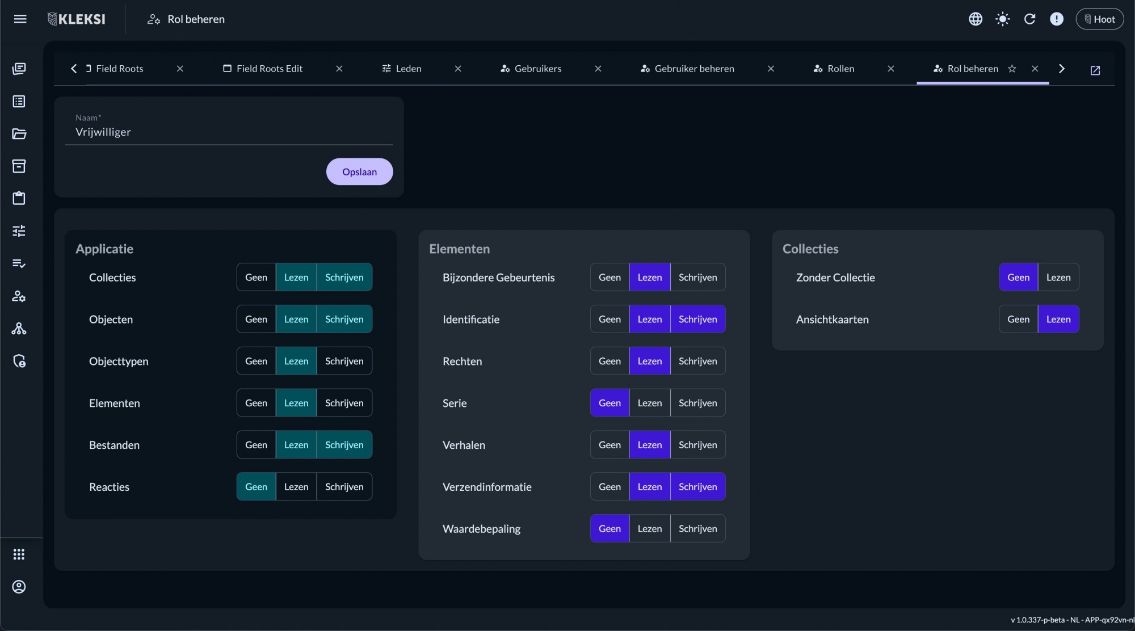Click the apps grid icon in sidebar
The image size is (1135, 631).
coord(19,554)
